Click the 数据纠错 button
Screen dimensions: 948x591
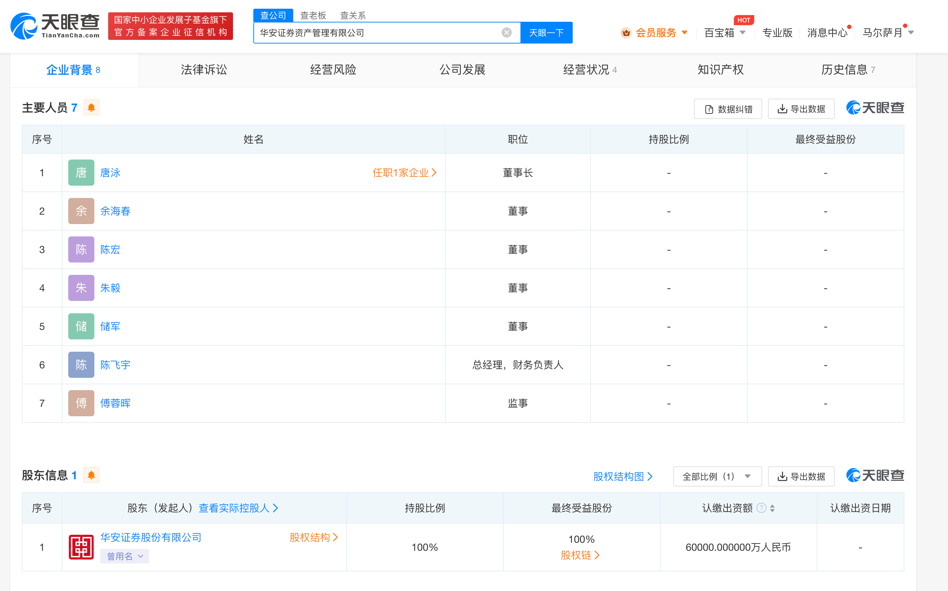click(728, 109)
